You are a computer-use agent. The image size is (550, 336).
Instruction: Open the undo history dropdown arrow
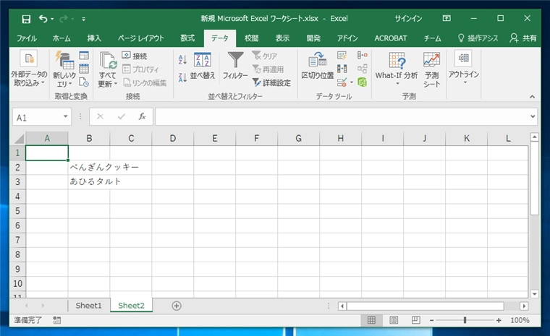point(52,19)
